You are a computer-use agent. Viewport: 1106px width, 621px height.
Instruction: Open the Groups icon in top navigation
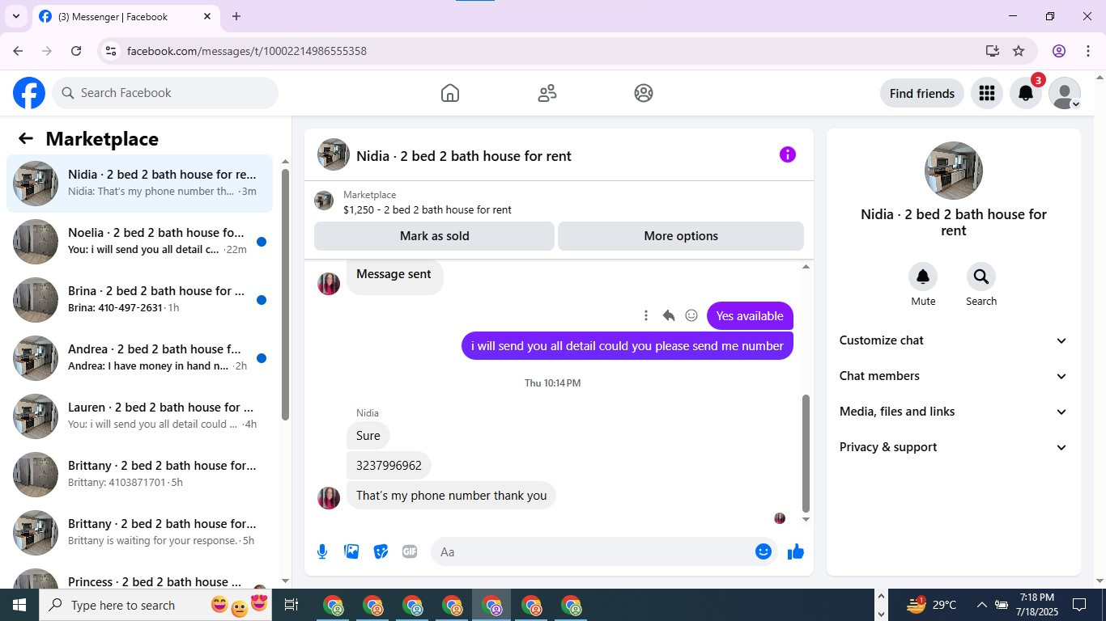(x=644, y=93)
